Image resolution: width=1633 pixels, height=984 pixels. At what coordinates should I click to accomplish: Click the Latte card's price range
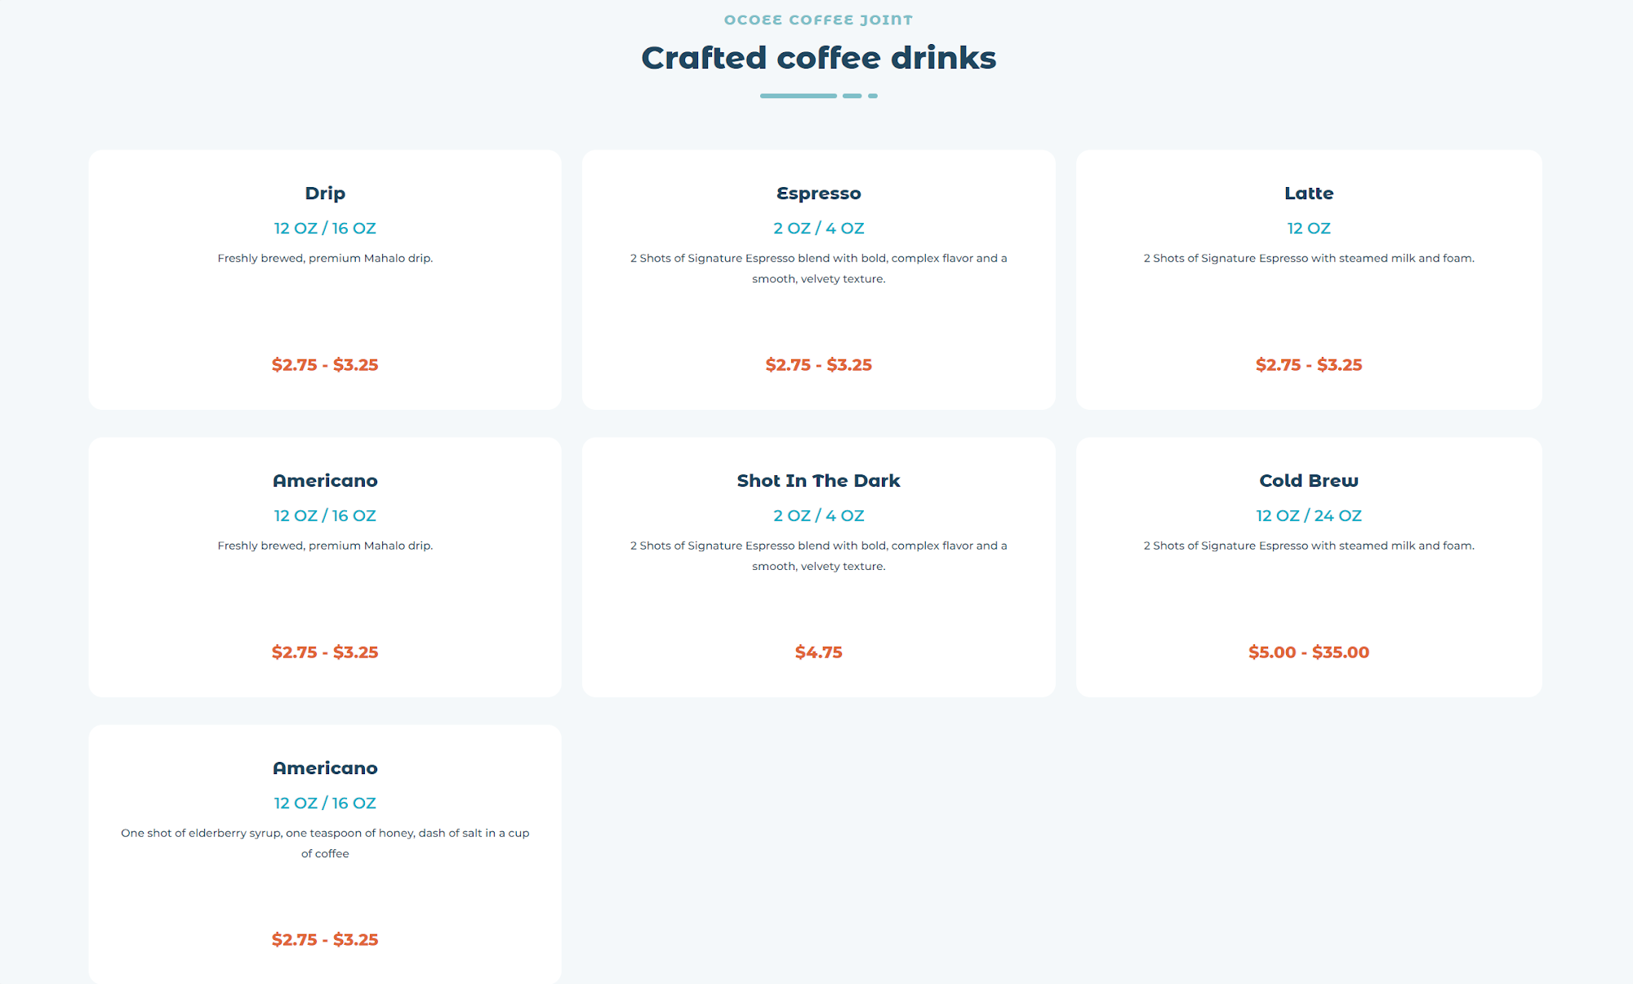tap(1308, 365)
